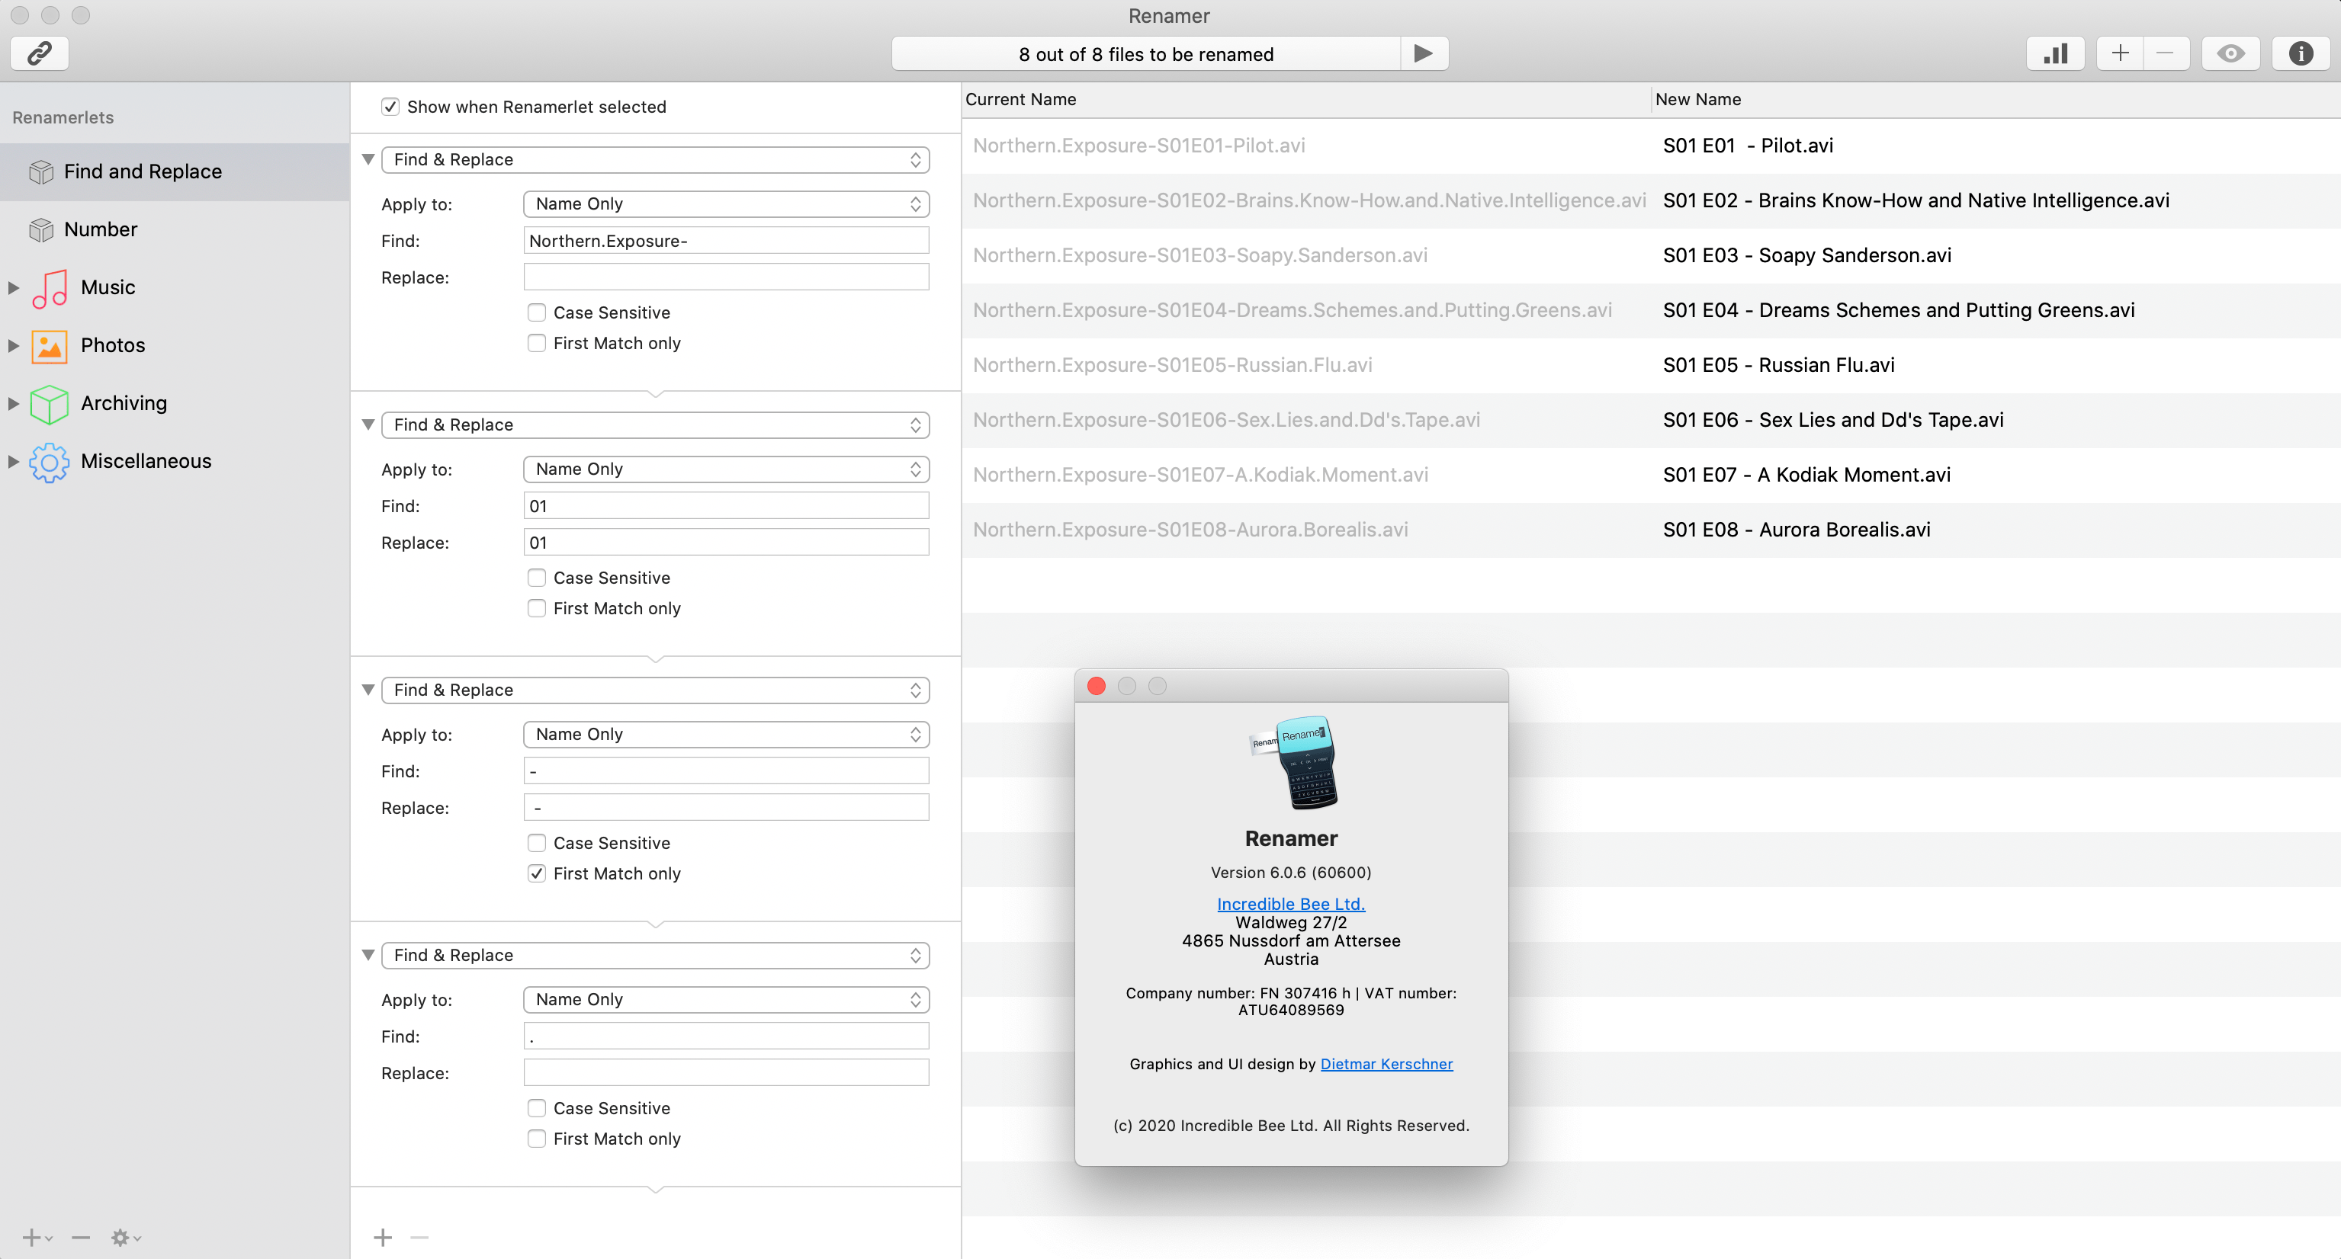
Task: Collapse the second Find & Replace section
Action: (368, 424)
